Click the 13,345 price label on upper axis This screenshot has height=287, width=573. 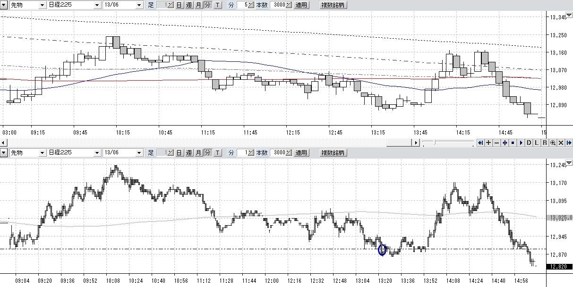[558, 17]
